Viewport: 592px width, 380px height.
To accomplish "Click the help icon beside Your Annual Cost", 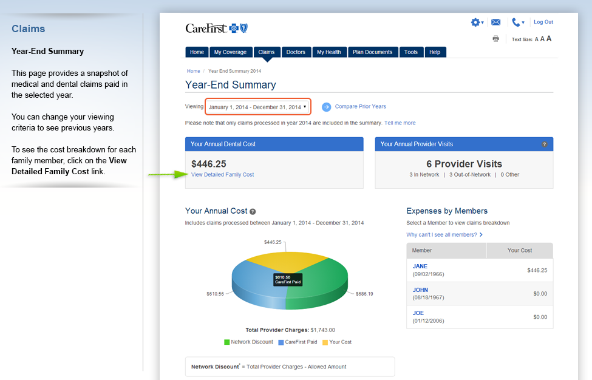I will (253, 212).
